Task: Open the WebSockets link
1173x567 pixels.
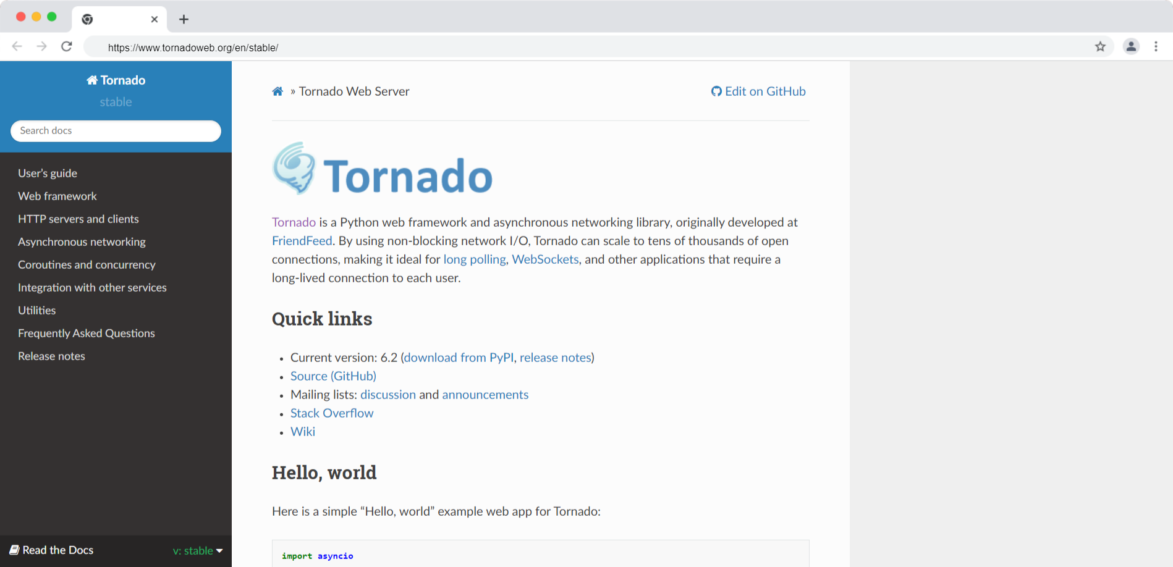Action: pos(545,259)
